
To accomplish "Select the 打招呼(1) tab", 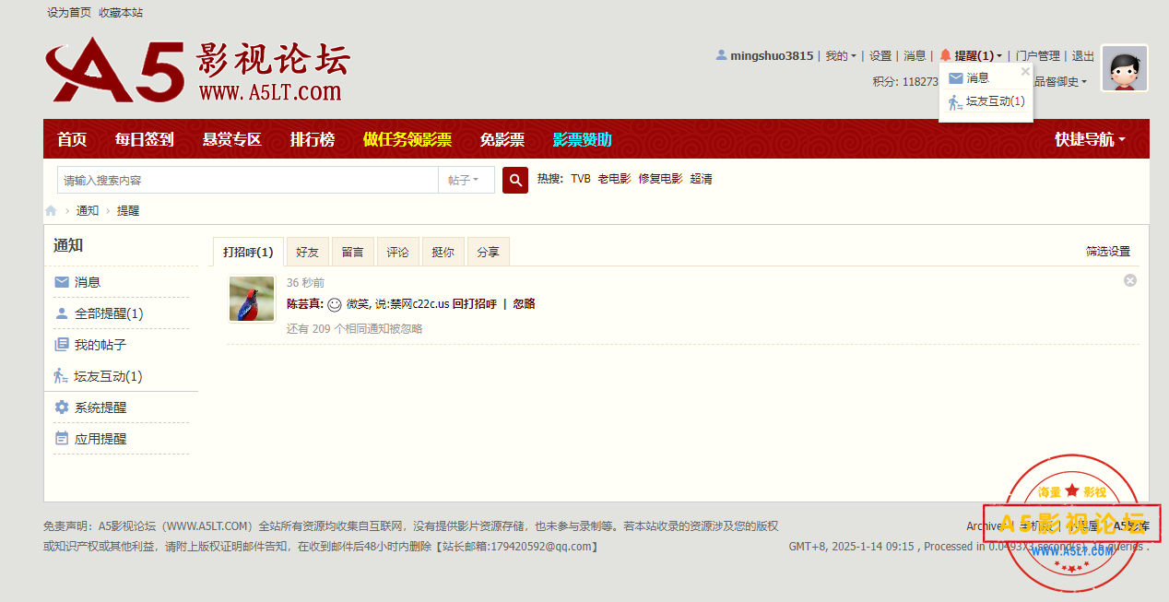I will (248, 252).
